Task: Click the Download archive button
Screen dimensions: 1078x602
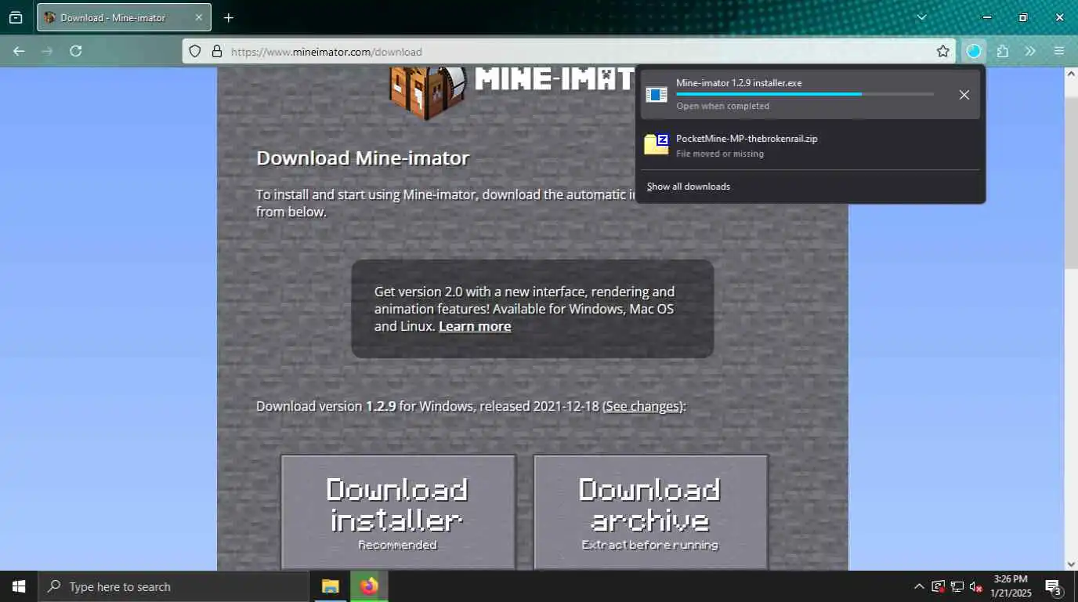Action: coord(650,512)
